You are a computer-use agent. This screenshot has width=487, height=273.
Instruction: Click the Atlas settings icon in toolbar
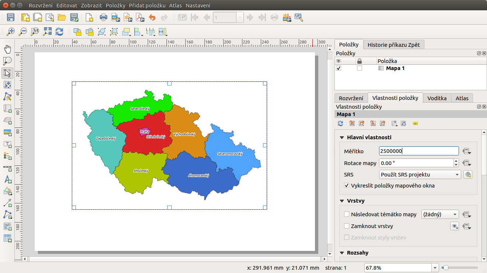[298, 17]
